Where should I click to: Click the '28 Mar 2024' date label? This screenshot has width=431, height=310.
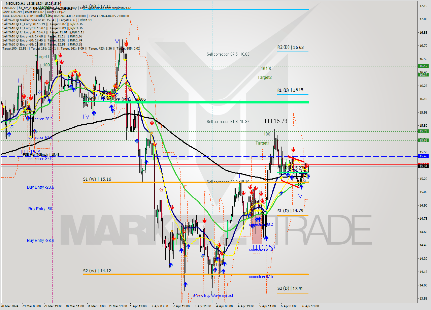[9, 306]
